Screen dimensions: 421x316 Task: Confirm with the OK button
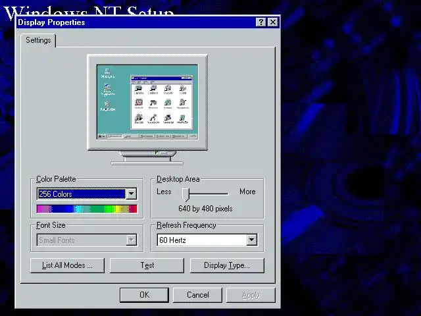tap(144, 295)
